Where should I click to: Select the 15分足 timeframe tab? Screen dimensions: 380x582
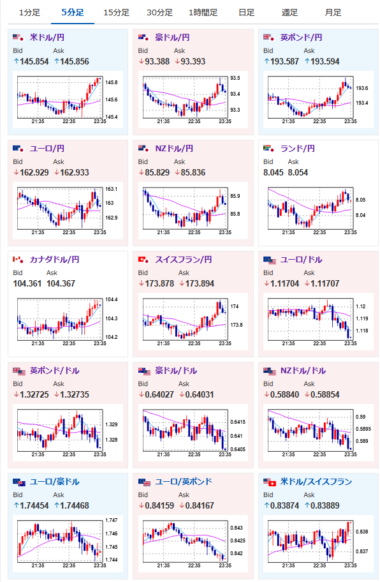coord(117,13)
